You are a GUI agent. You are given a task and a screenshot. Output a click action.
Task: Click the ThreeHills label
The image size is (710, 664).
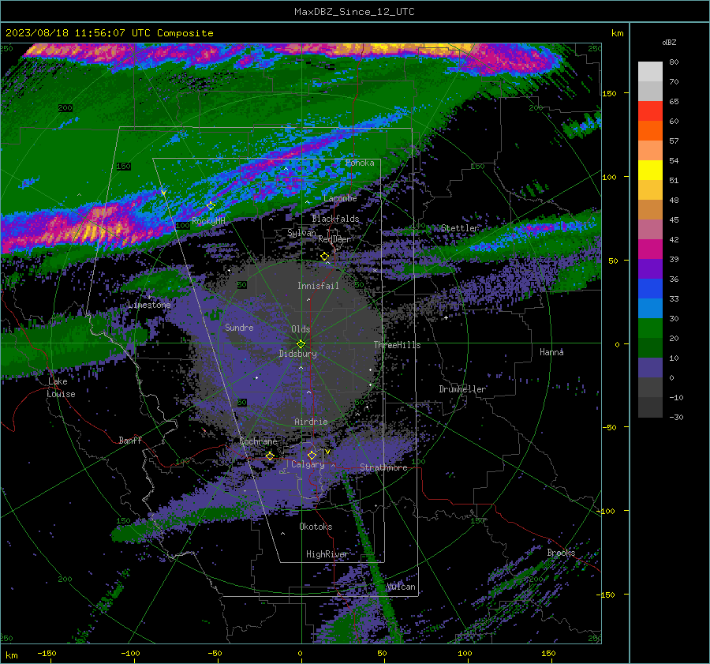click(397, 345)
